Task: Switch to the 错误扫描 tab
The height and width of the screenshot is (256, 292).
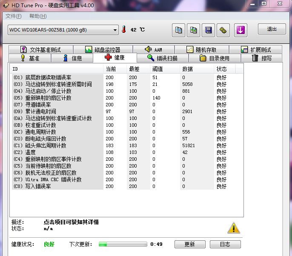Action: coord(163,58)
